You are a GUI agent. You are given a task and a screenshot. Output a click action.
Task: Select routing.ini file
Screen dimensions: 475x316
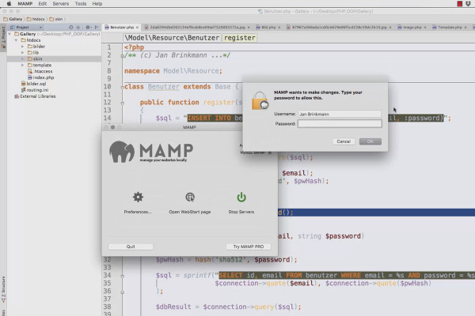tap(35, 90)
